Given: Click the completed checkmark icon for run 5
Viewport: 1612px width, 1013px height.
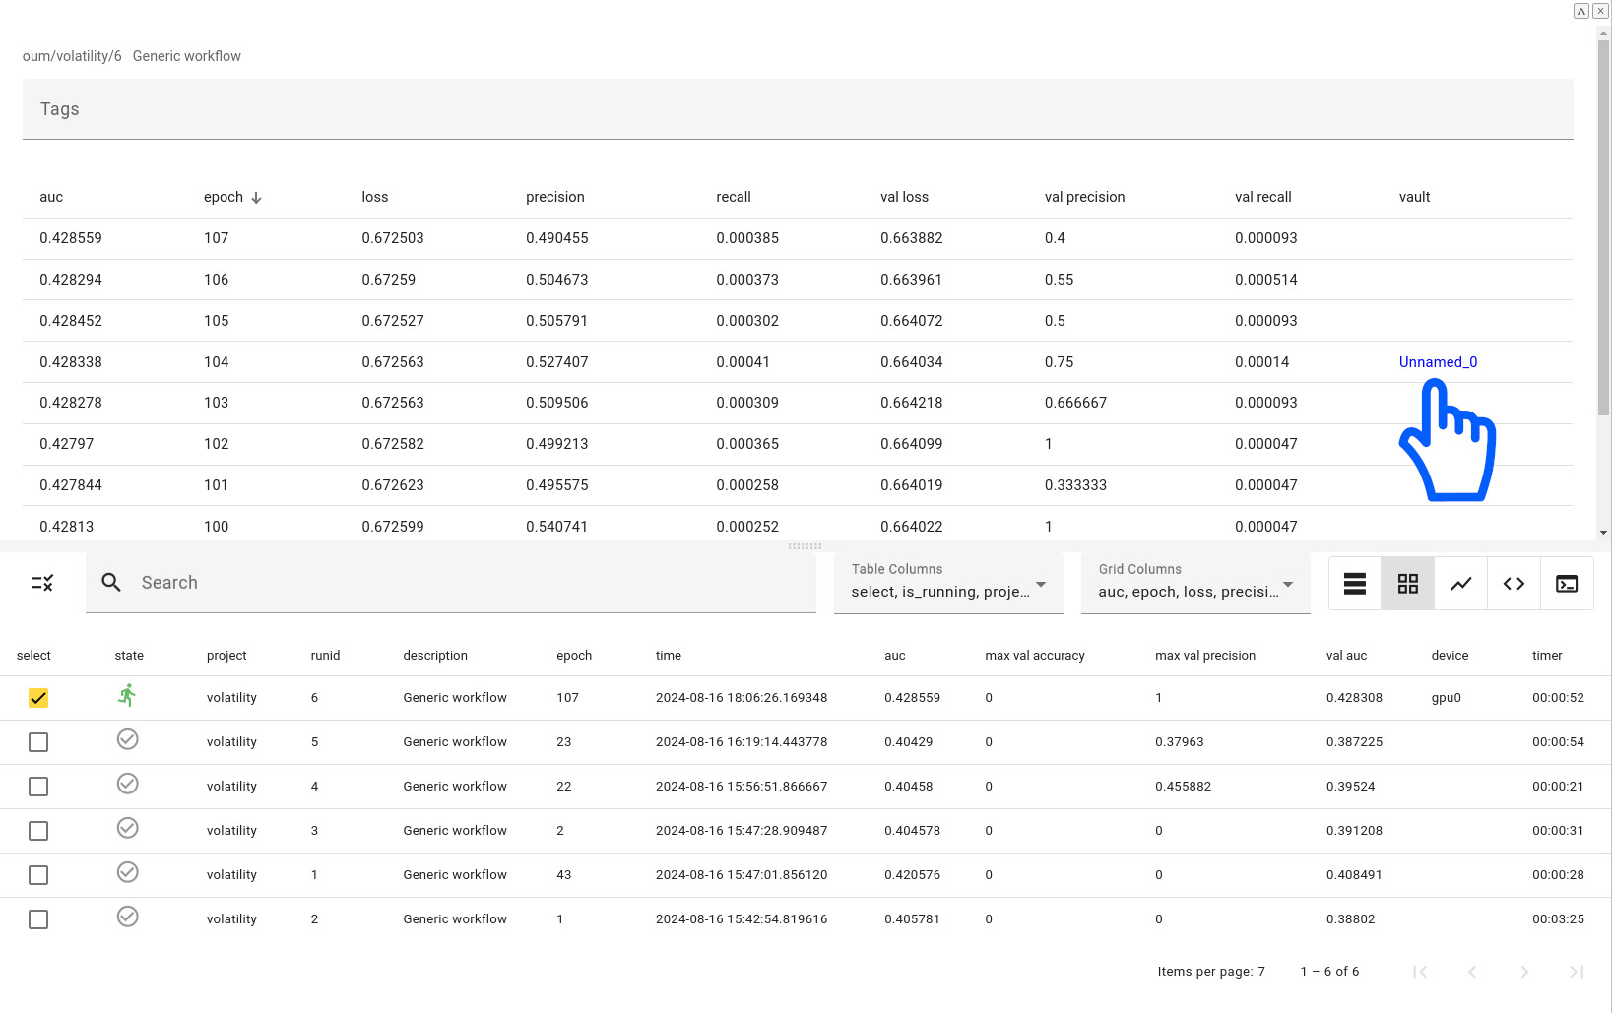Looking at the screenshot, I should click(x=127, y=740).
